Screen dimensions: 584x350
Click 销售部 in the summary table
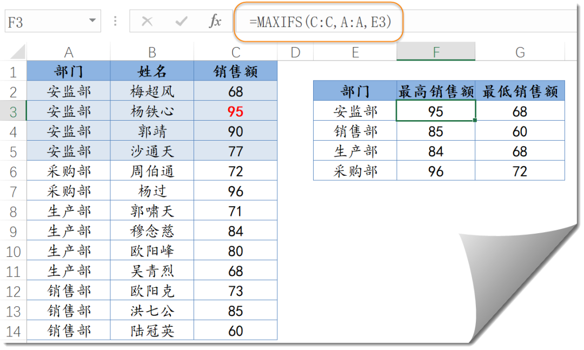(355, 131)
